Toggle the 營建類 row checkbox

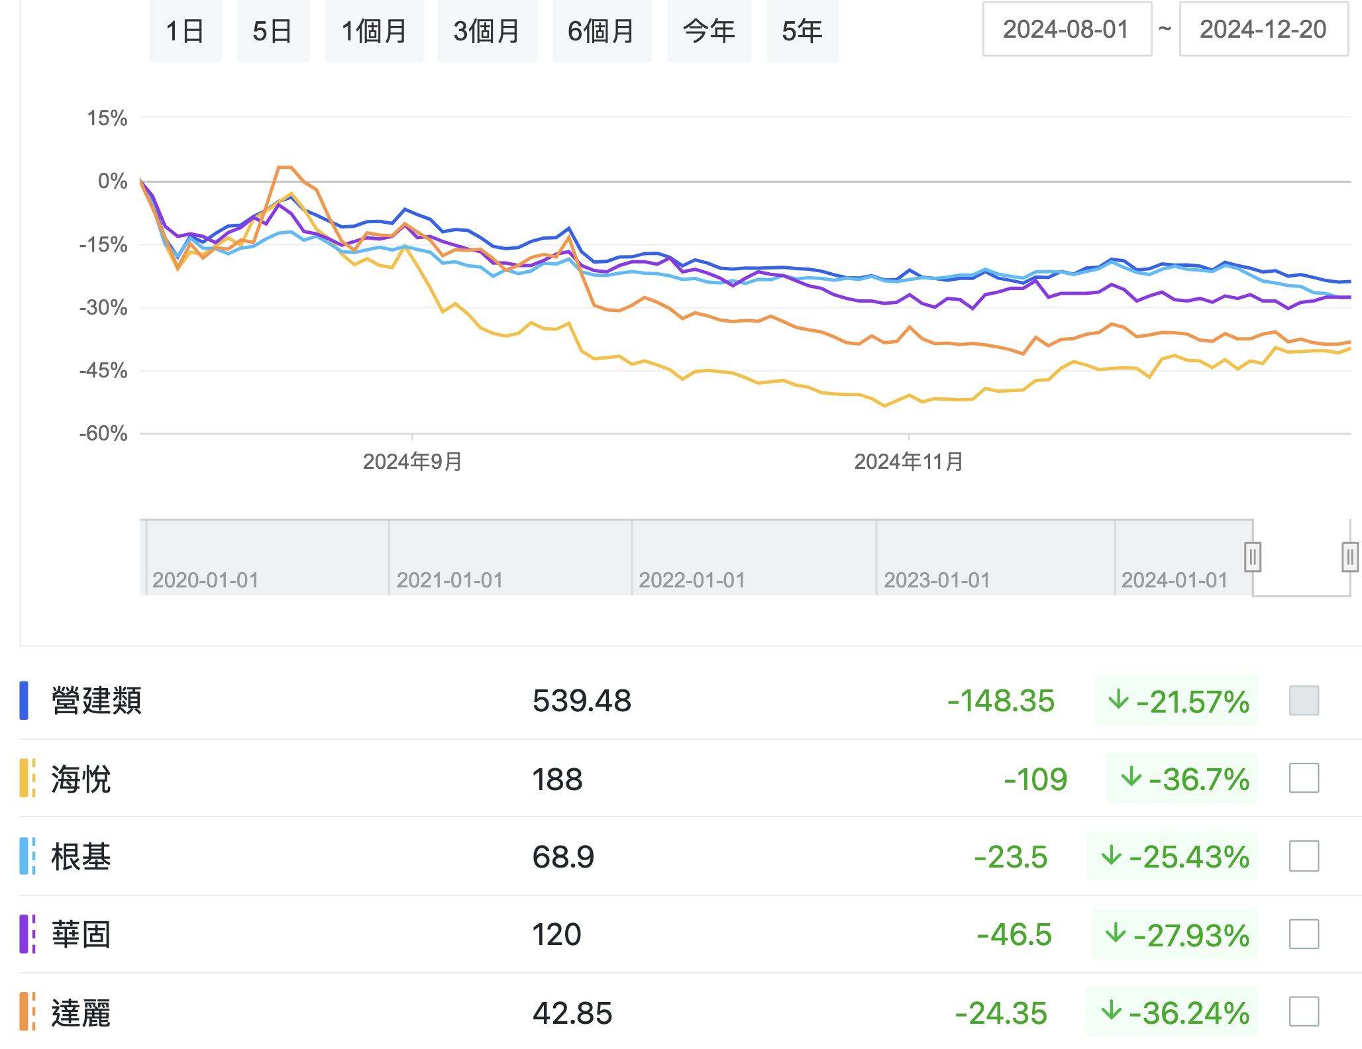tap(1304, 701)
